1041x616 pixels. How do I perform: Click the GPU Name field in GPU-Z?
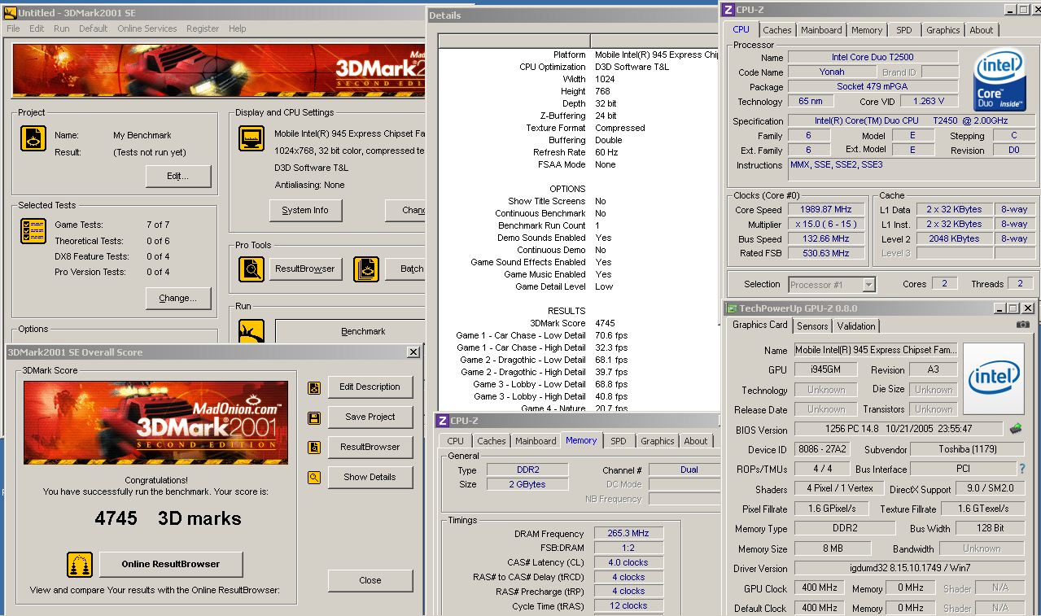[x=876, y=350]
